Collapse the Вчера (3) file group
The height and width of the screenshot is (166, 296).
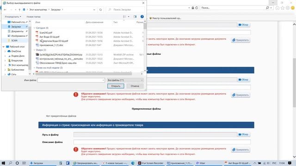[35, 50]
